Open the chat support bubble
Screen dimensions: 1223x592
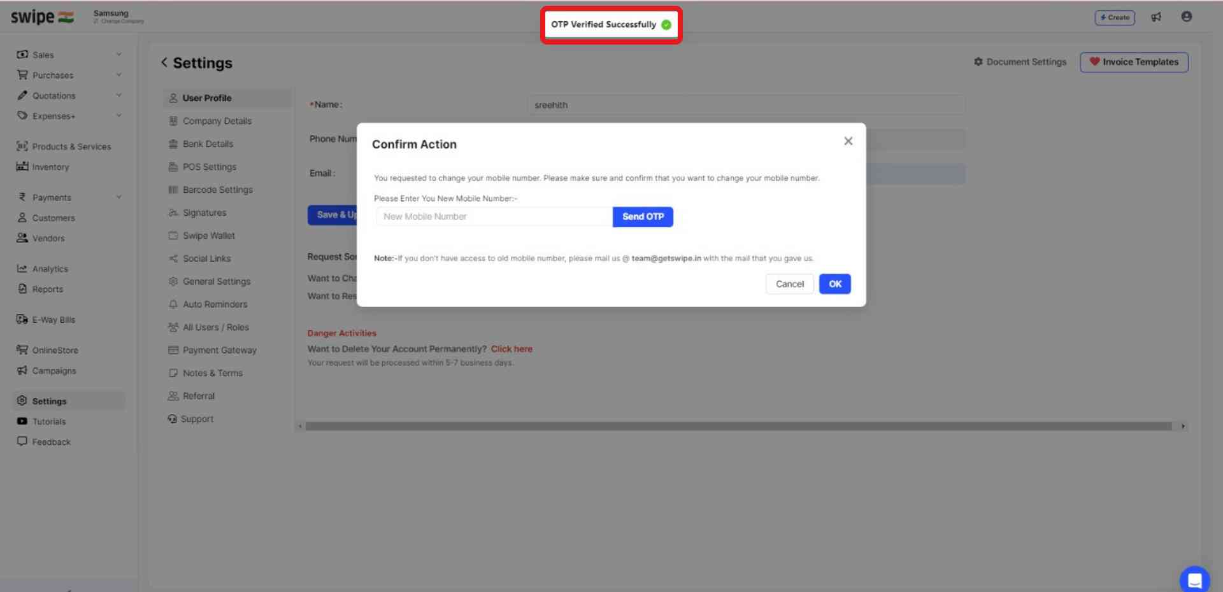tap(1194, 580)
